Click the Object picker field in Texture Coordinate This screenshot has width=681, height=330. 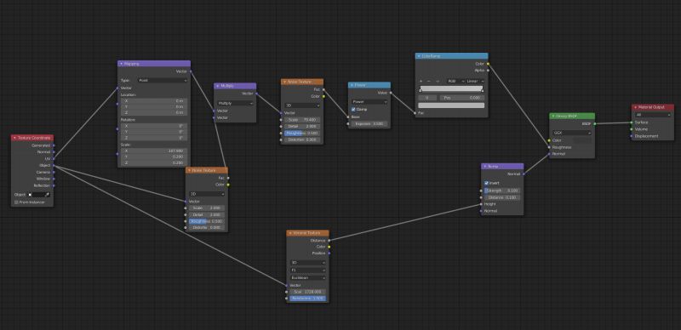click(39, 195)
